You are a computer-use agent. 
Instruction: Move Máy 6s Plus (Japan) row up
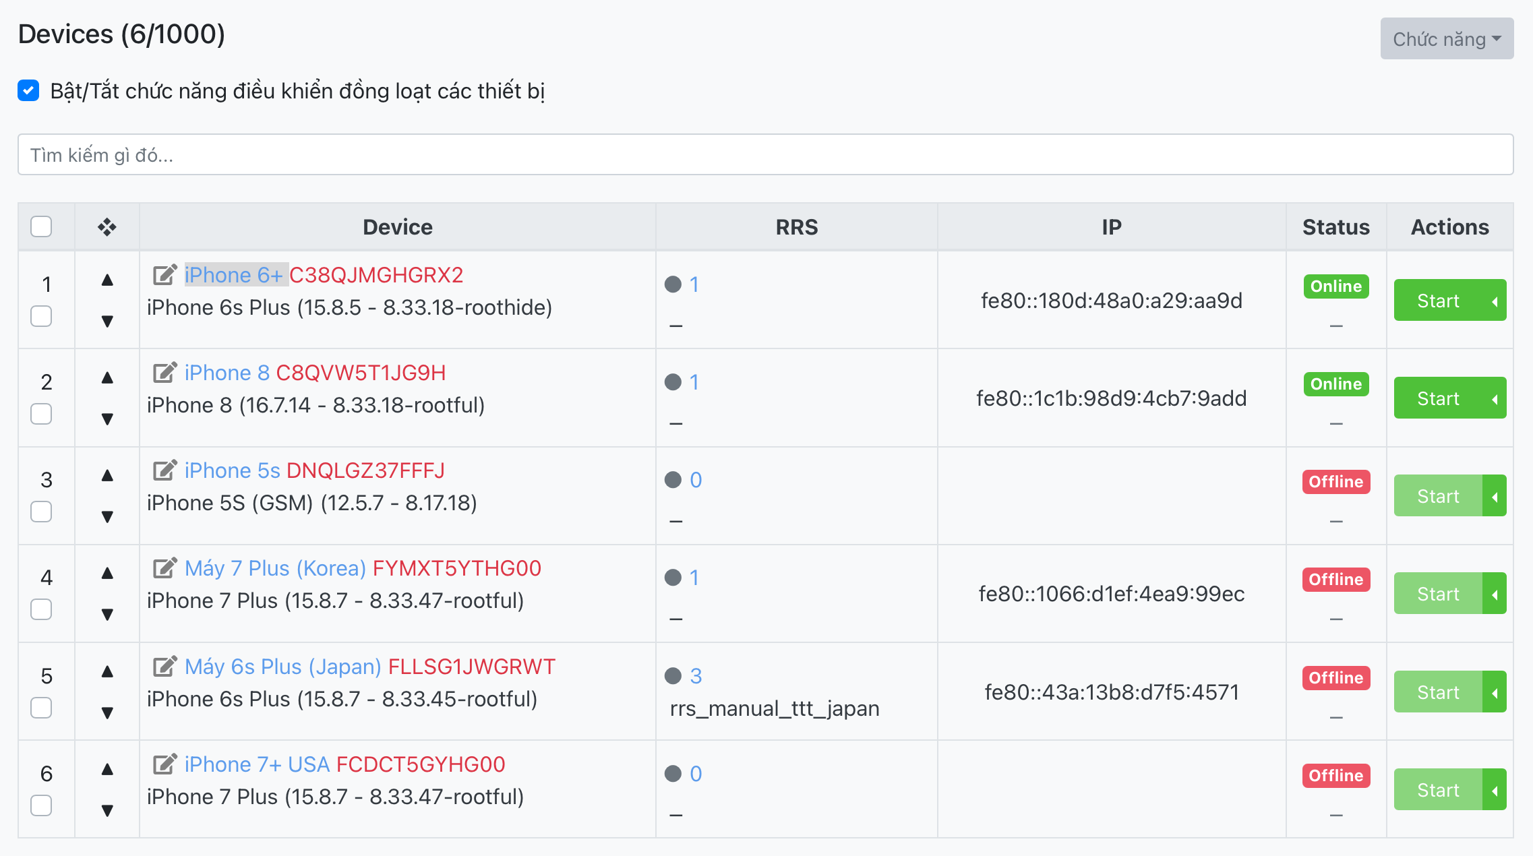pos(107,671)
